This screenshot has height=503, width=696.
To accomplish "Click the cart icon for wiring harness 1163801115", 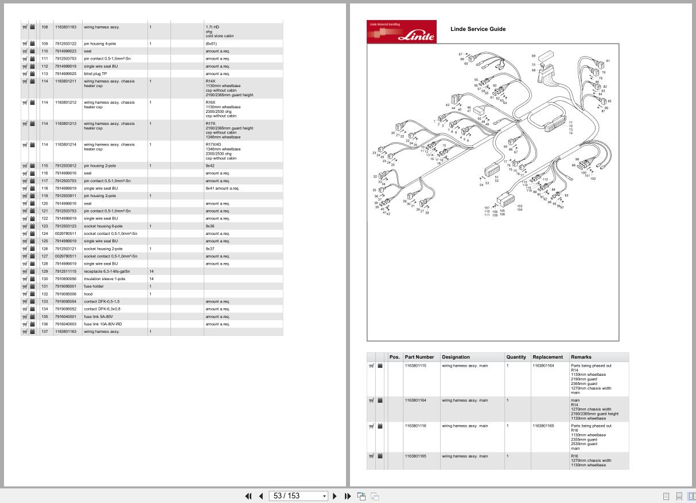I will click(371, 366).
